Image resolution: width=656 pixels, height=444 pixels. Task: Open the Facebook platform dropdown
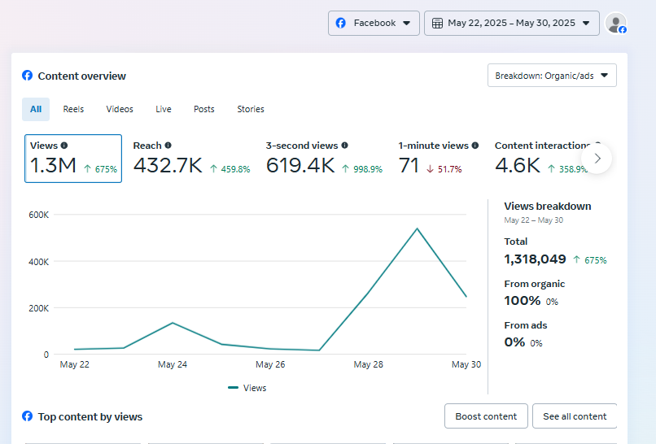[374, 24]
